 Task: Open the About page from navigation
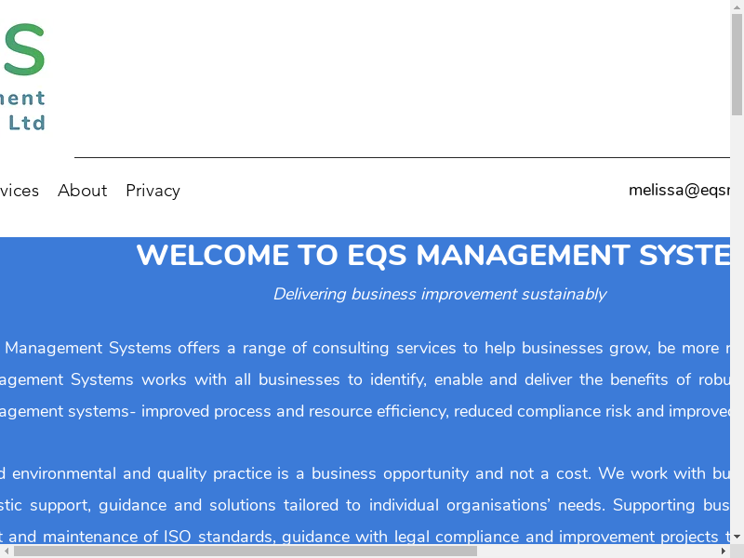(x=82, y=191)
